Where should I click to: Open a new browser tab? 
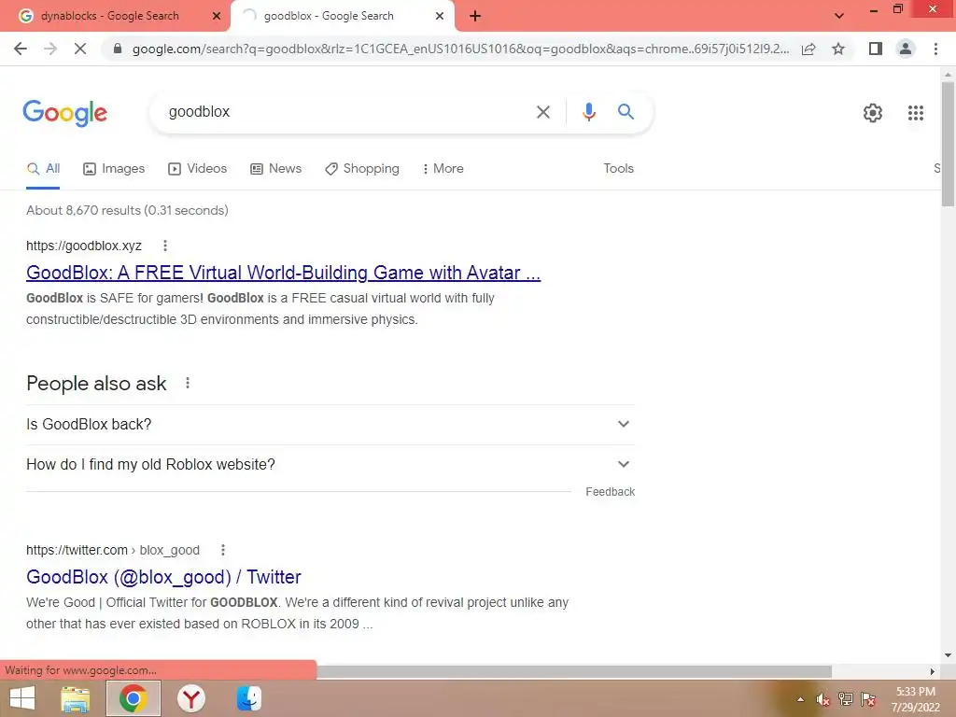click(475, 16)
